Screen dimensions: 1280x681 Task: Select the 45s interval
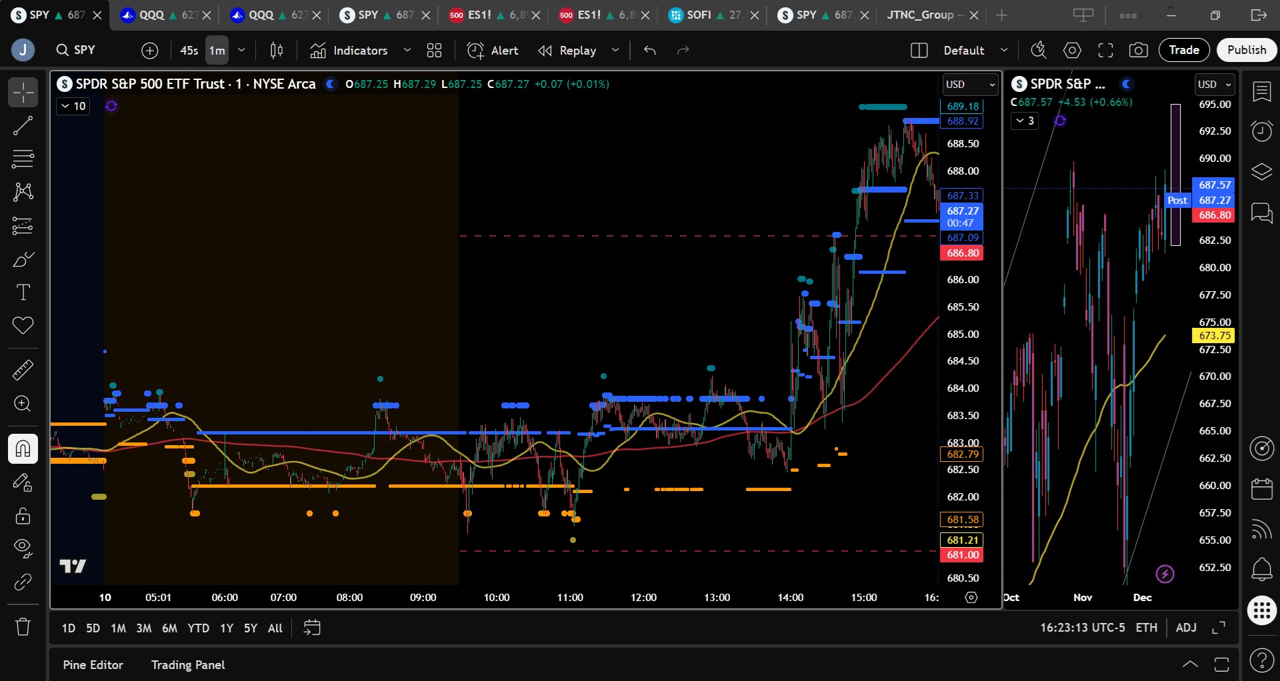pos(189,51)
